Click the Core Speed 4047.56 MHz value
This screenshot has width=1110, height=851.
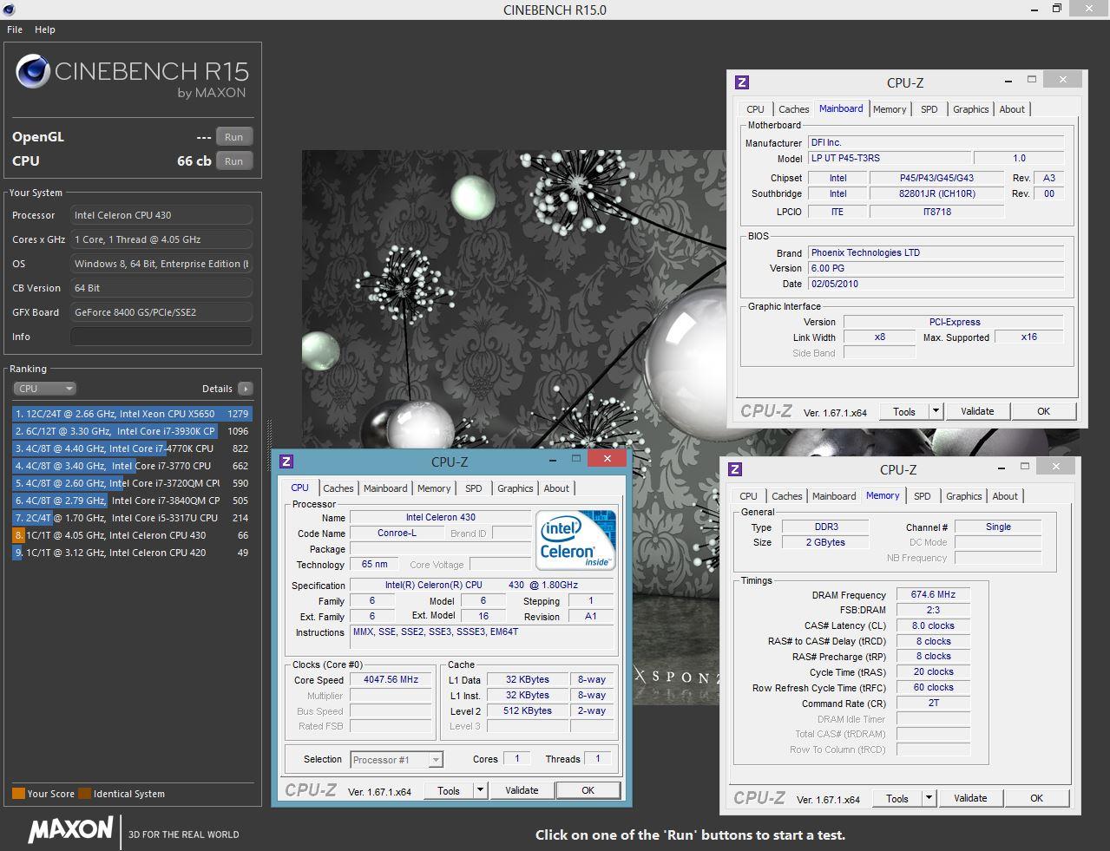pyautogui.click(x=391, y=680)
